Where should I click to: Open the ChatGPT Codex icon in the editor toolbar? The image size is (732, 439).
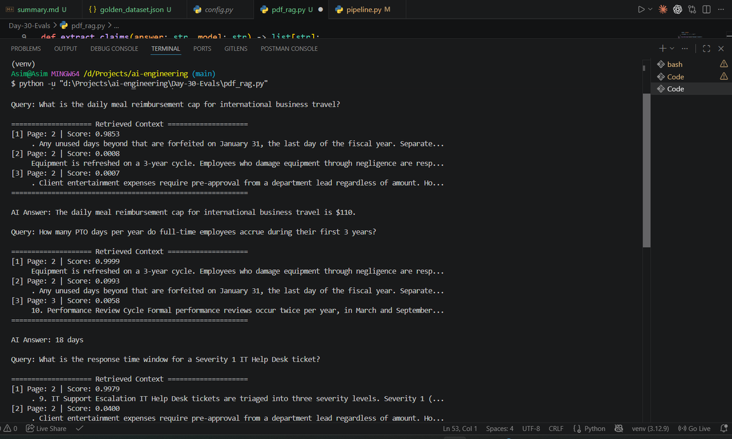(678, 9)
